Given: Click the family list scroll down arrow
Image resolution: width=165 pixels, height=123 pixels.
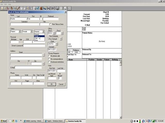Looking at the screenshot, I should [x=121, y=118].
